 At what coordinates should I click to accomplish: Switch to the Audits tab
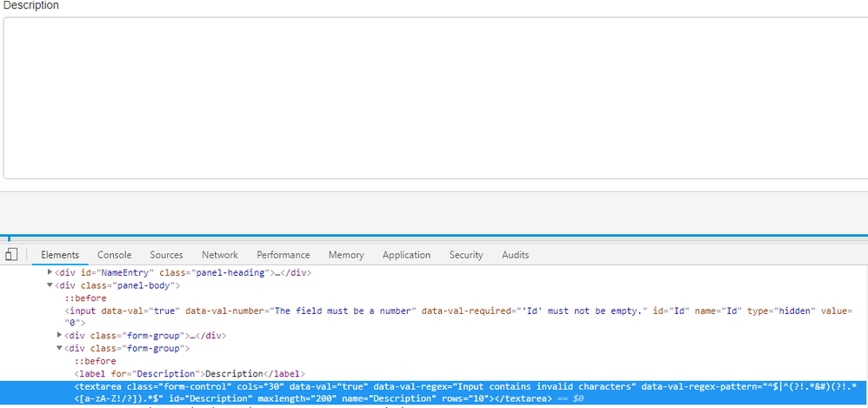tap(515, 255)
